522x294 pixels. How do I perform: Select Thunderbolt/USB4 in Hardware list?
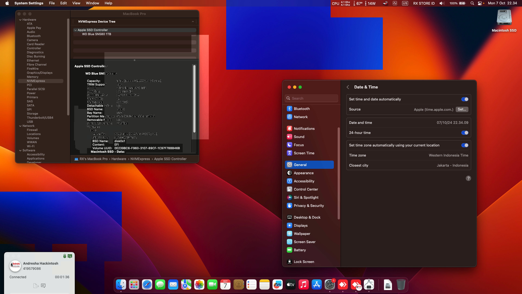pos(40,118)
